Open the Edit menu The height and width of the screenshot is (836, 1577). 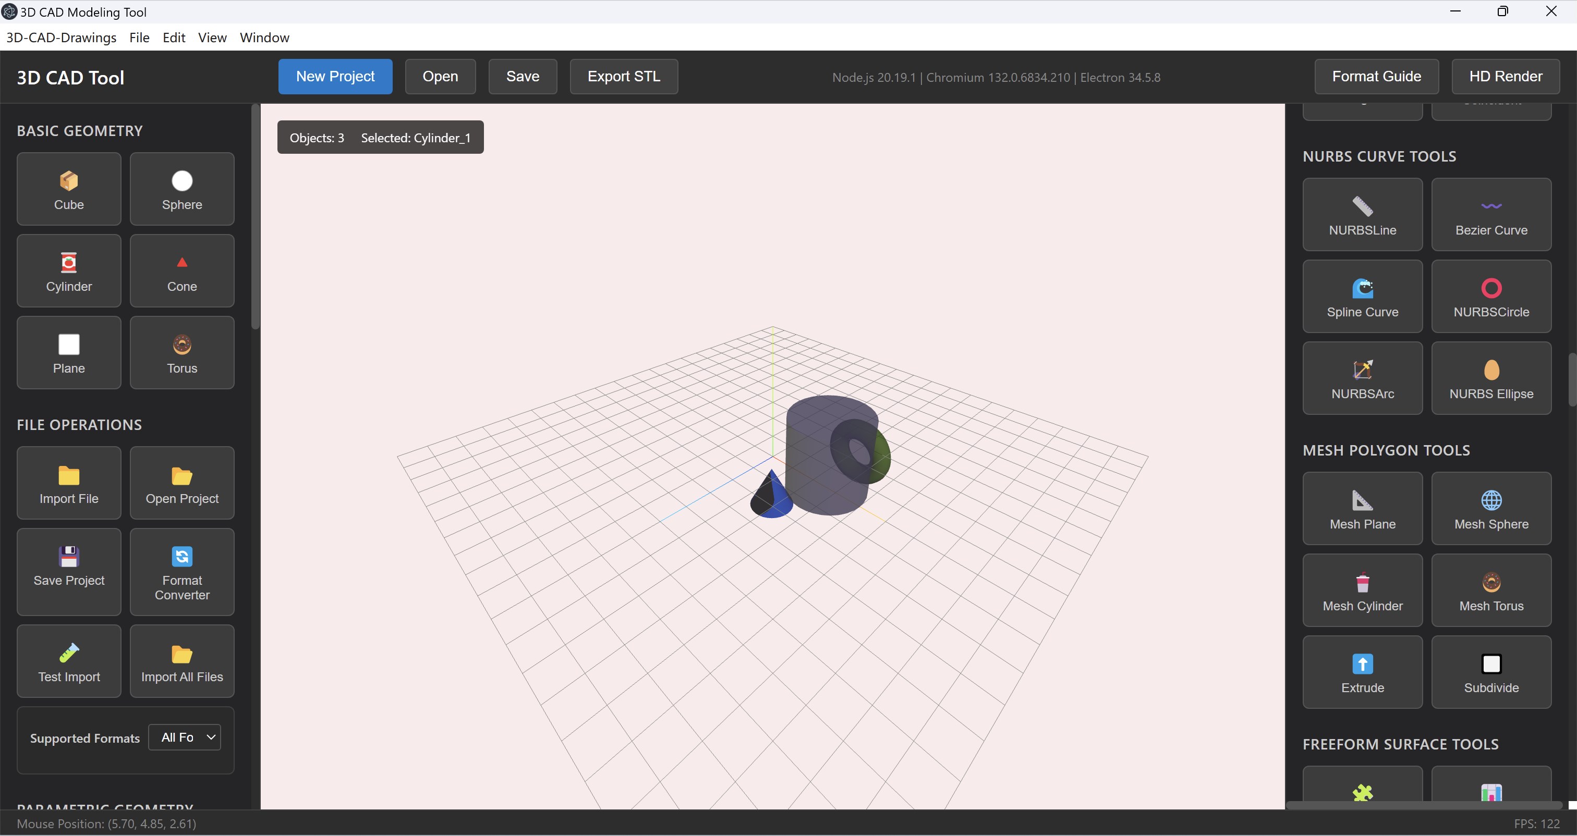(x=175, y=38)
